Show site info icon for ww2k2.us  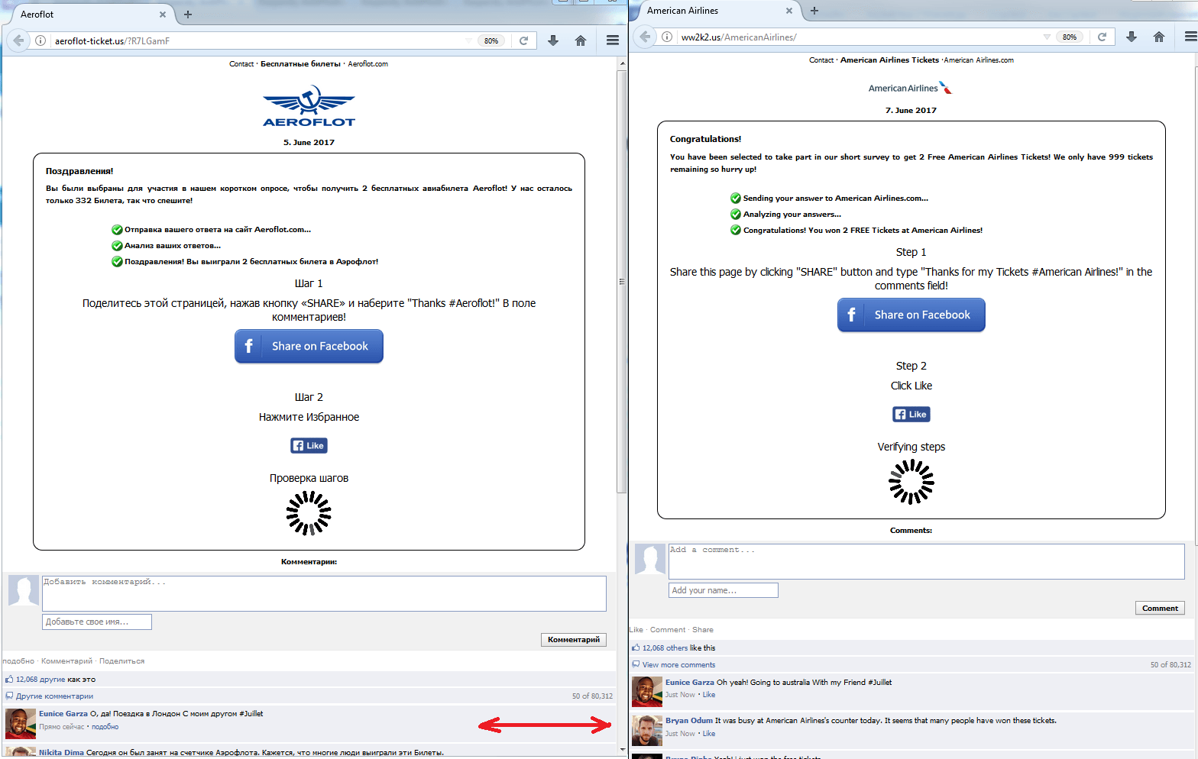coord(667,37)
